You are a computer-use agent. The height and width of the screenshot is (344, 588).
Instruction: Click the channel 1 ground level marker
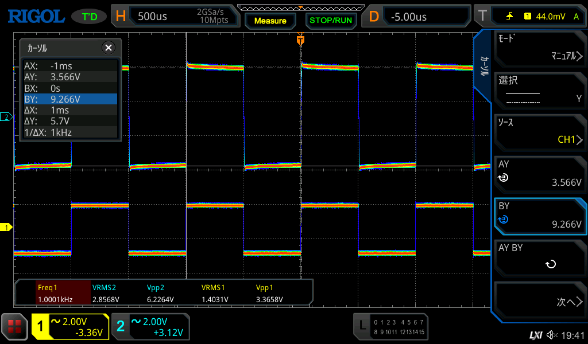point(7,228)
